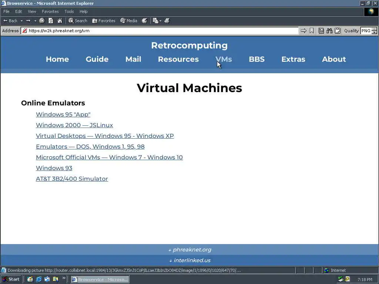Viewport: 379px width, 284px height.
Task: Click the network connection tray icon
Action: (x=341, y=280)
